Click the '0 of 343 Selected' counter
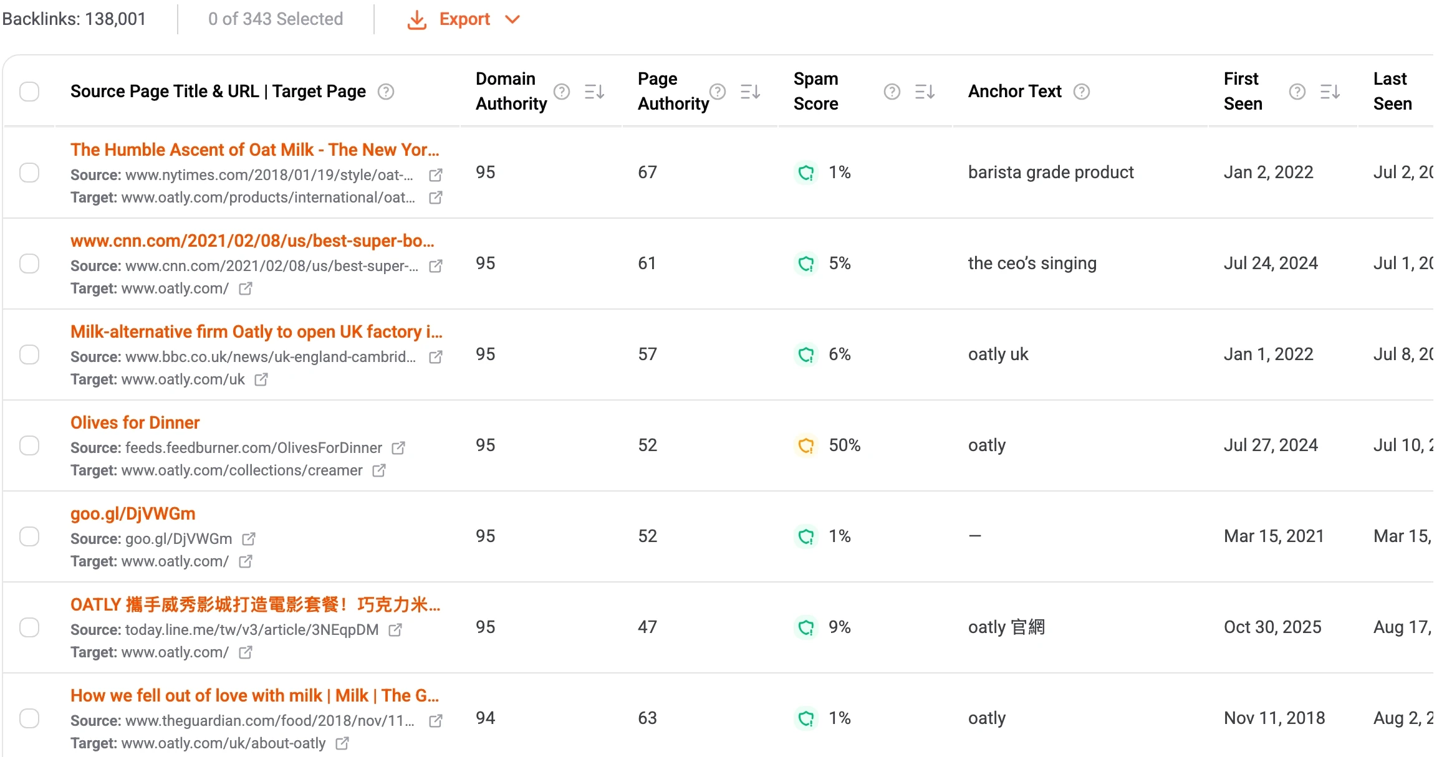 point(276,19)
